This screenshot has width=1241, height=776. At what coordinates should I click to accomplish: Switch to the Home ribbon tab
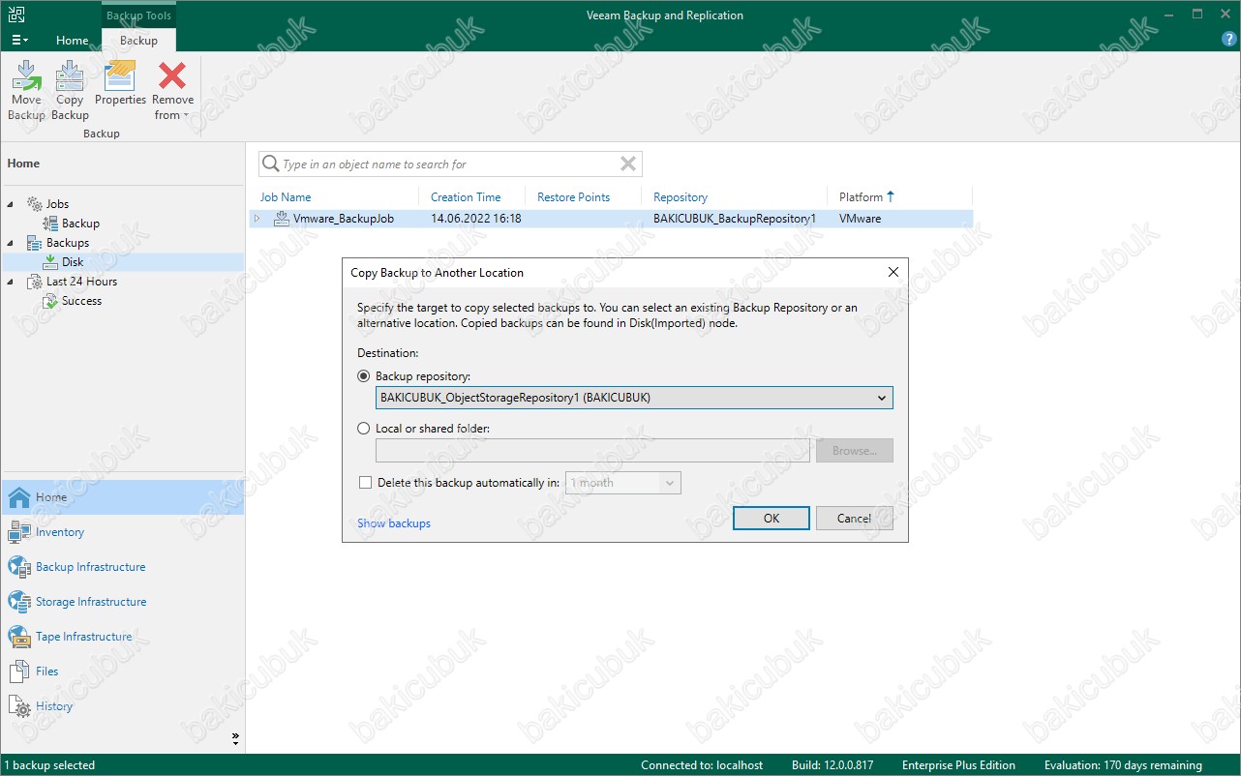pos(73,41)
